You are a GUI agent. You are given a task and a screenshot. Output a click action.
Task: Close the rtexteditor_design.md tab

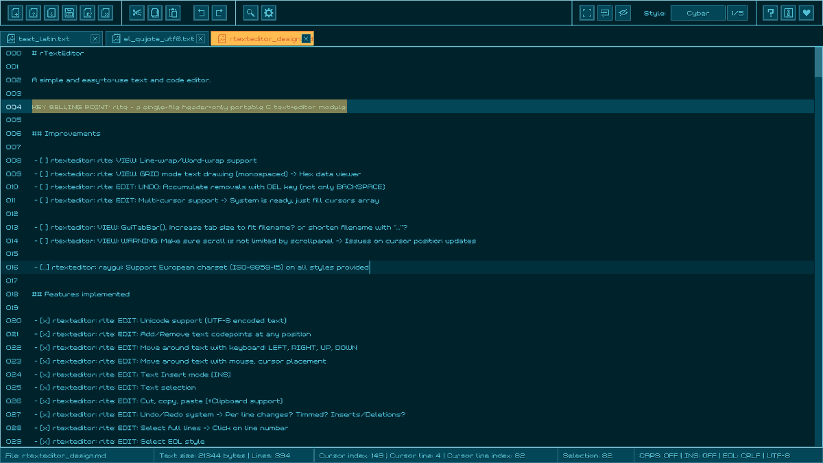click(306, 38)
